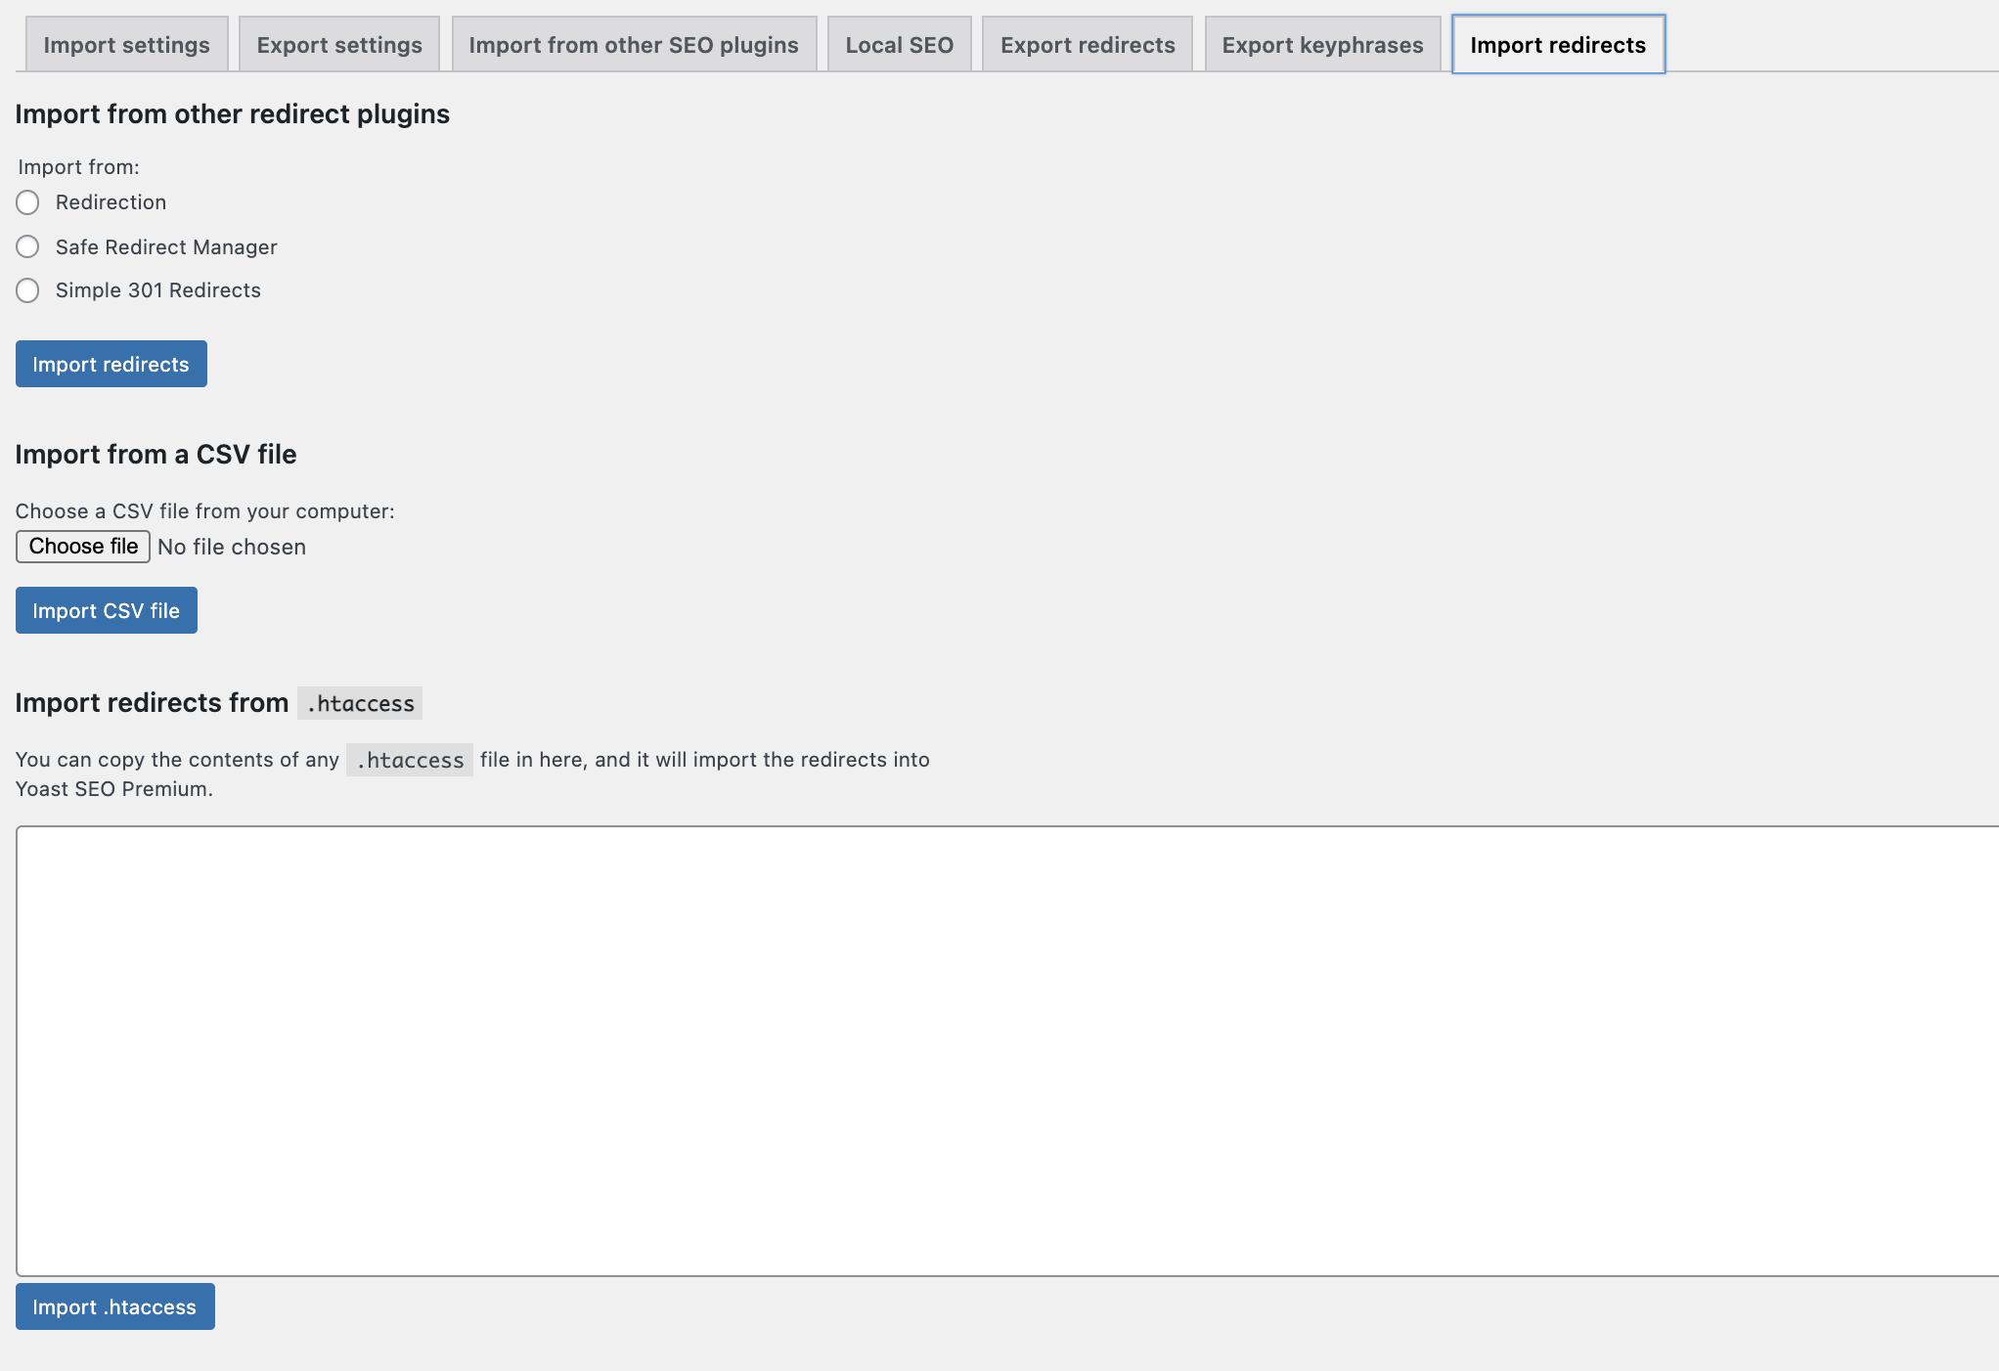Focus the .htaccess contents text area
Image resolution: width=1999 pixels, height=1371 pixels.
(x=1007, y=1050)
